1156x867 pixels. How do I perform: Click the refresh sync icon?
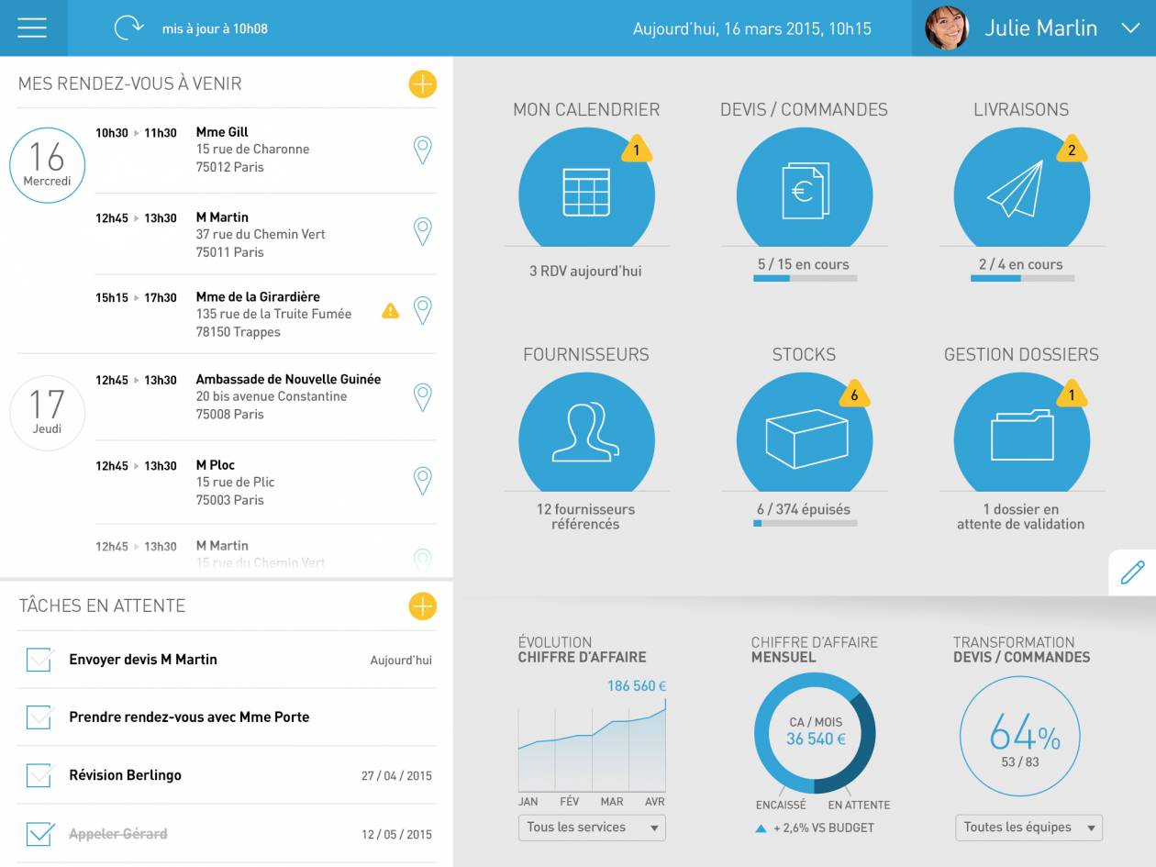pyautogui.click(x=128, y=28)
